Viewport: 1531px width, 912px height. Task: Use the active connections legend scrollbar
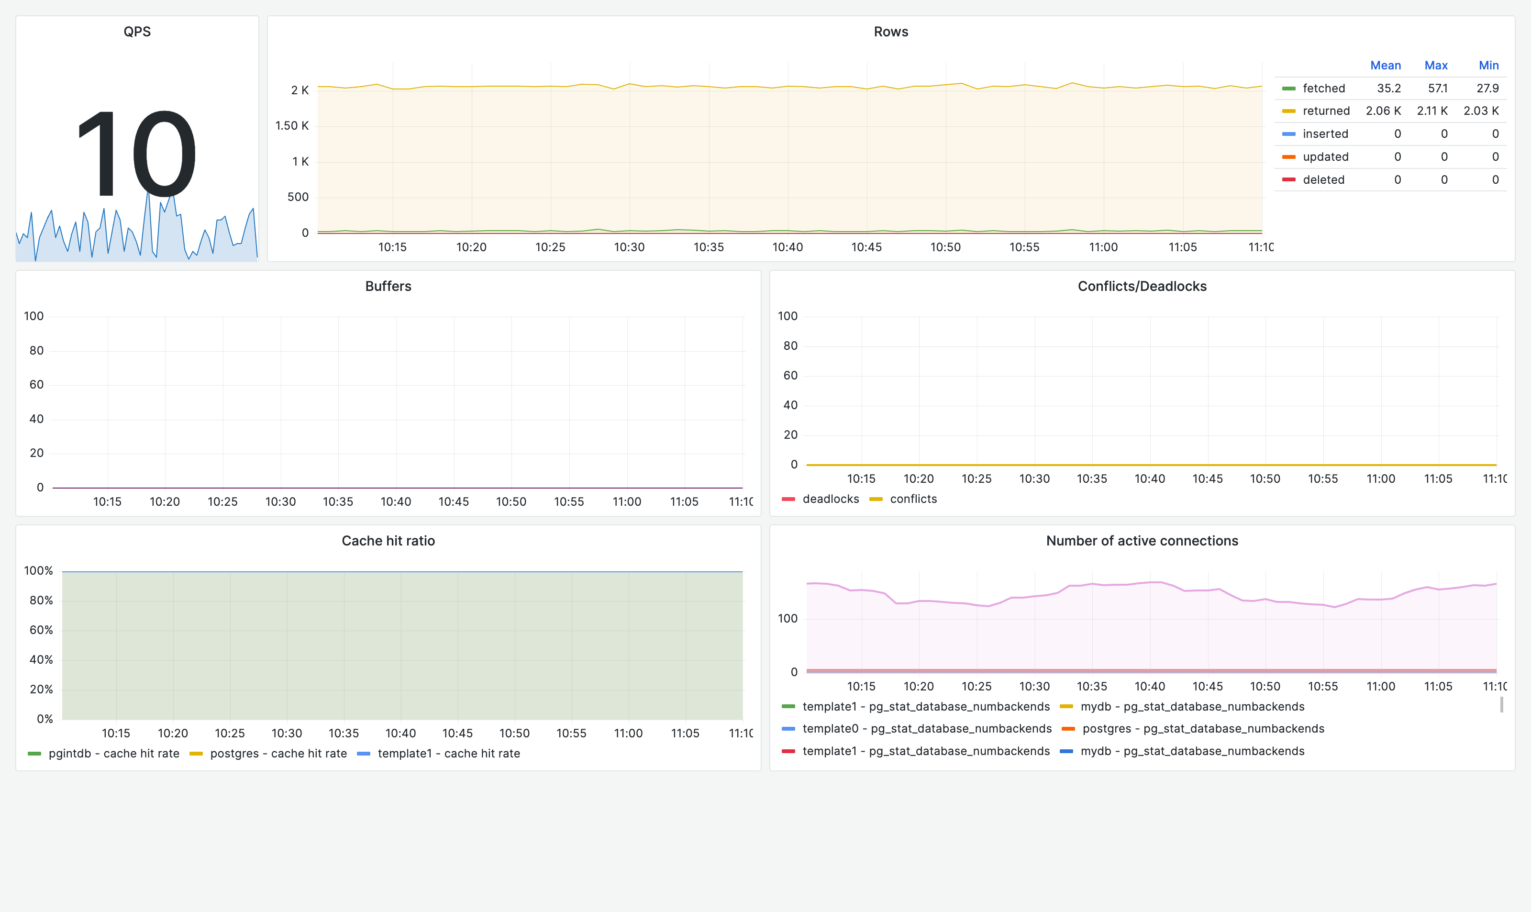pos(1501,704)
